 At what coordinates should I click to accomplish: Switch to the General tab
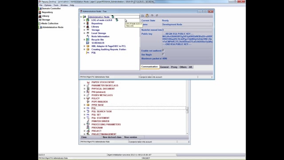click(x=165, y=67)
